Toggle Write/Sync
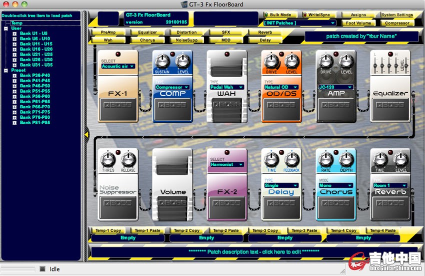 pos(319,15)
